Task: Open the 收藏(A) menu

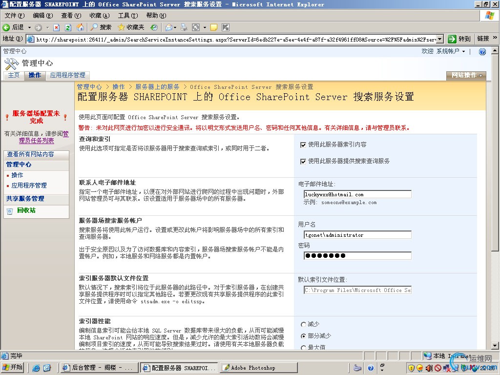Action: (99, 15)
